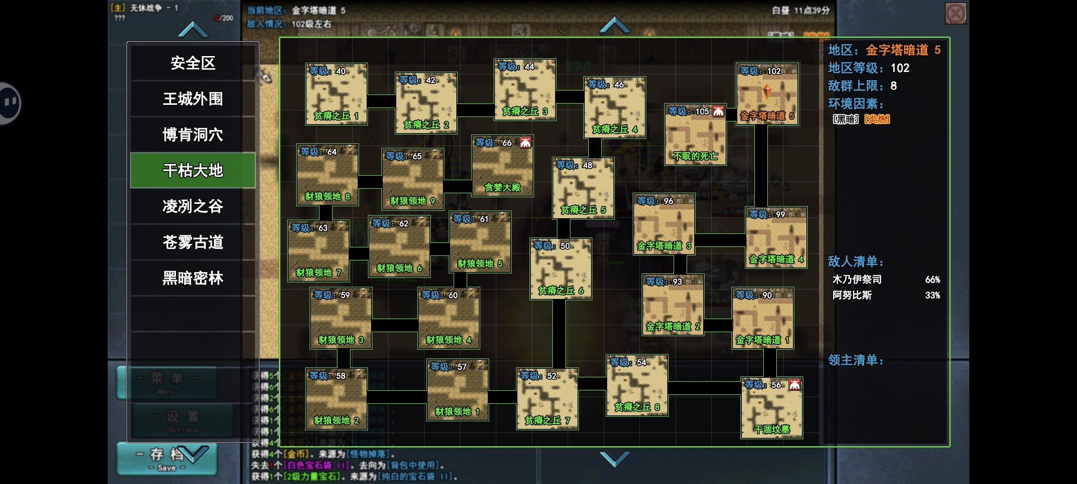Click the 炎热 environment tag
The width and height of the screenshot is (1077, 484).
coord(876,119)
